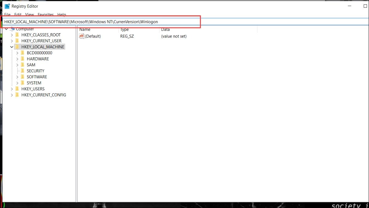Maximize the Registry Editor window

(365, 6)
